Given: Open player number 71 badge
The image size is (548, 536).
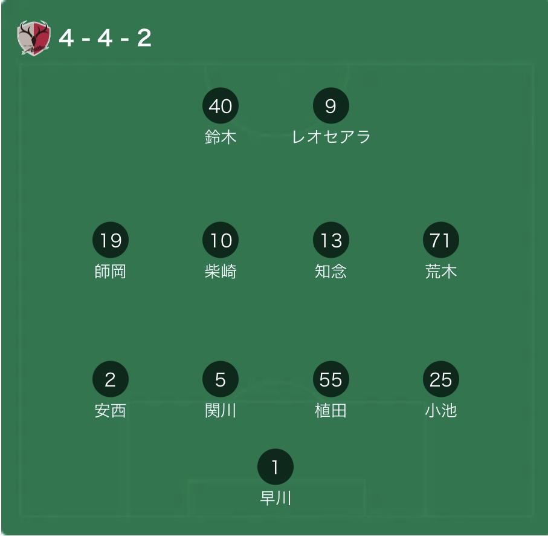Looking at the screenshot, I should click(441, 240).
